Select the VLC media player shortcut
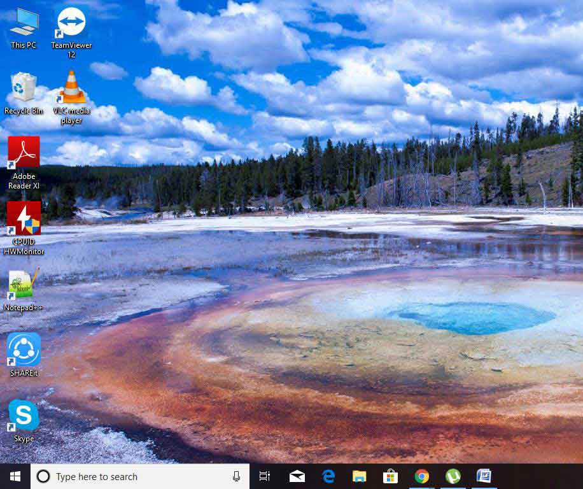The height and width of the screenshot is (489, 583). 71,97
